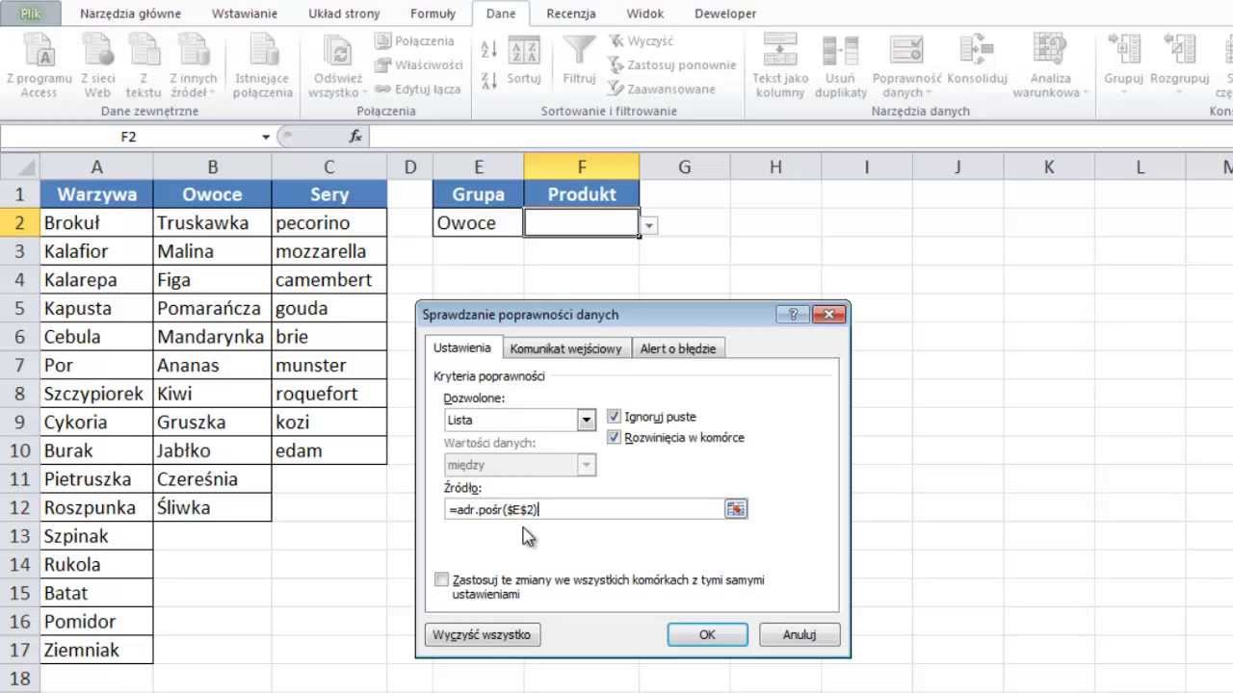Screen dimensions: 1233x693
Task: Click Właściwości ribbon item
Action: click(x=418, y=64)
